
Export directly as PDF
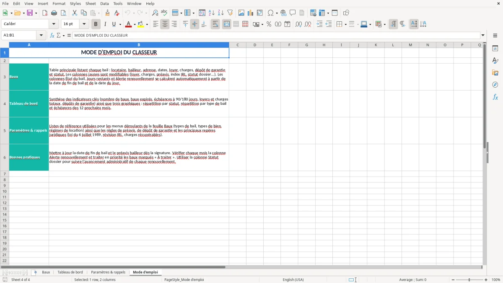[45, 13]
